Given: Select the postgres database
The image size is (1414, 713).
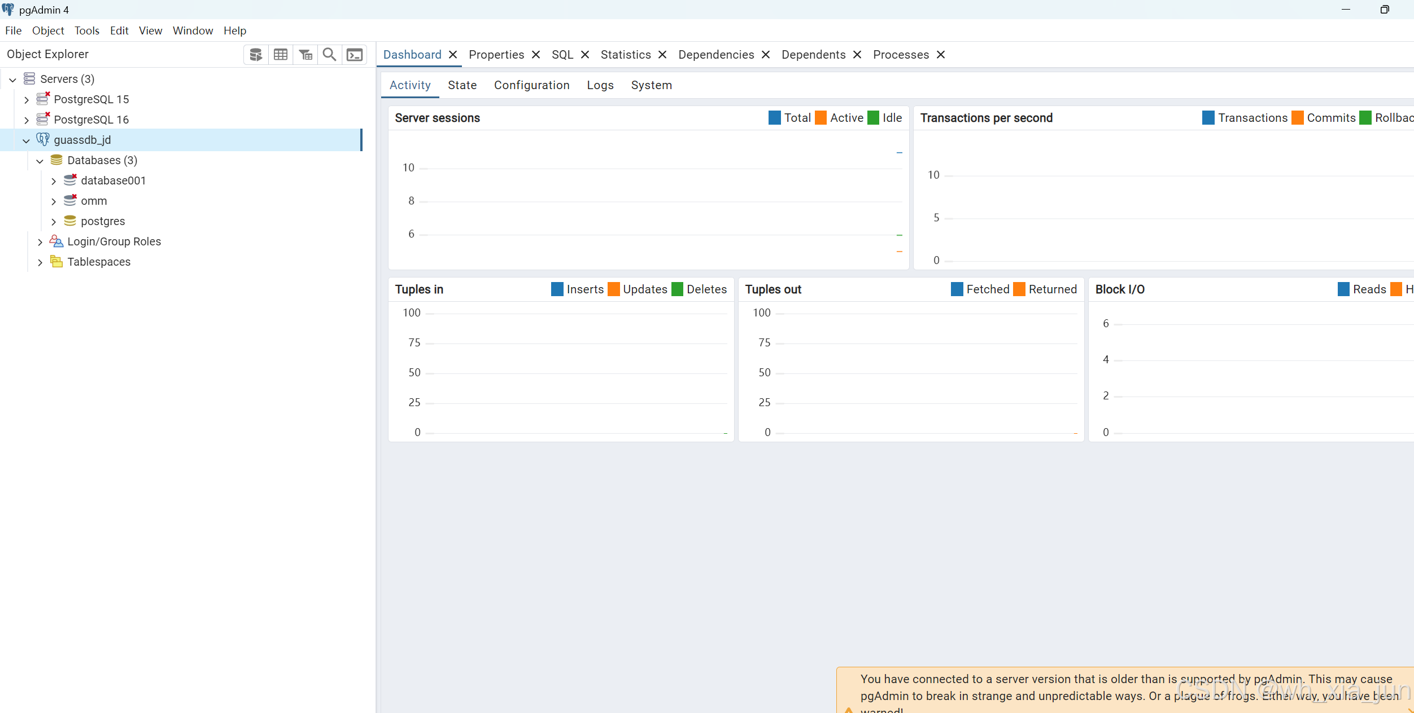Looking at the screenshot, I should pyautogui.click(x=103, y=221).
